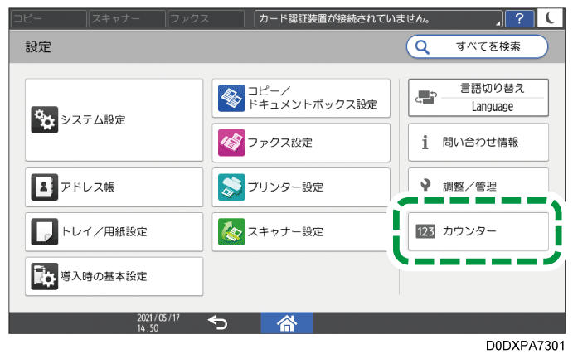573x354 pixels.
Task: Open the 導入時の基本設定 button
Action: pos(114,276)
